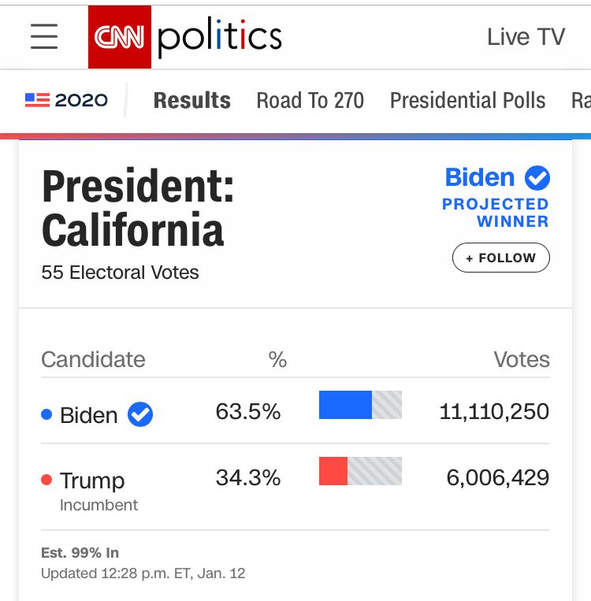The width and height of the screenshot is (591, 601).
Task: Open Live TV link
Action: [x=526, y=37]
